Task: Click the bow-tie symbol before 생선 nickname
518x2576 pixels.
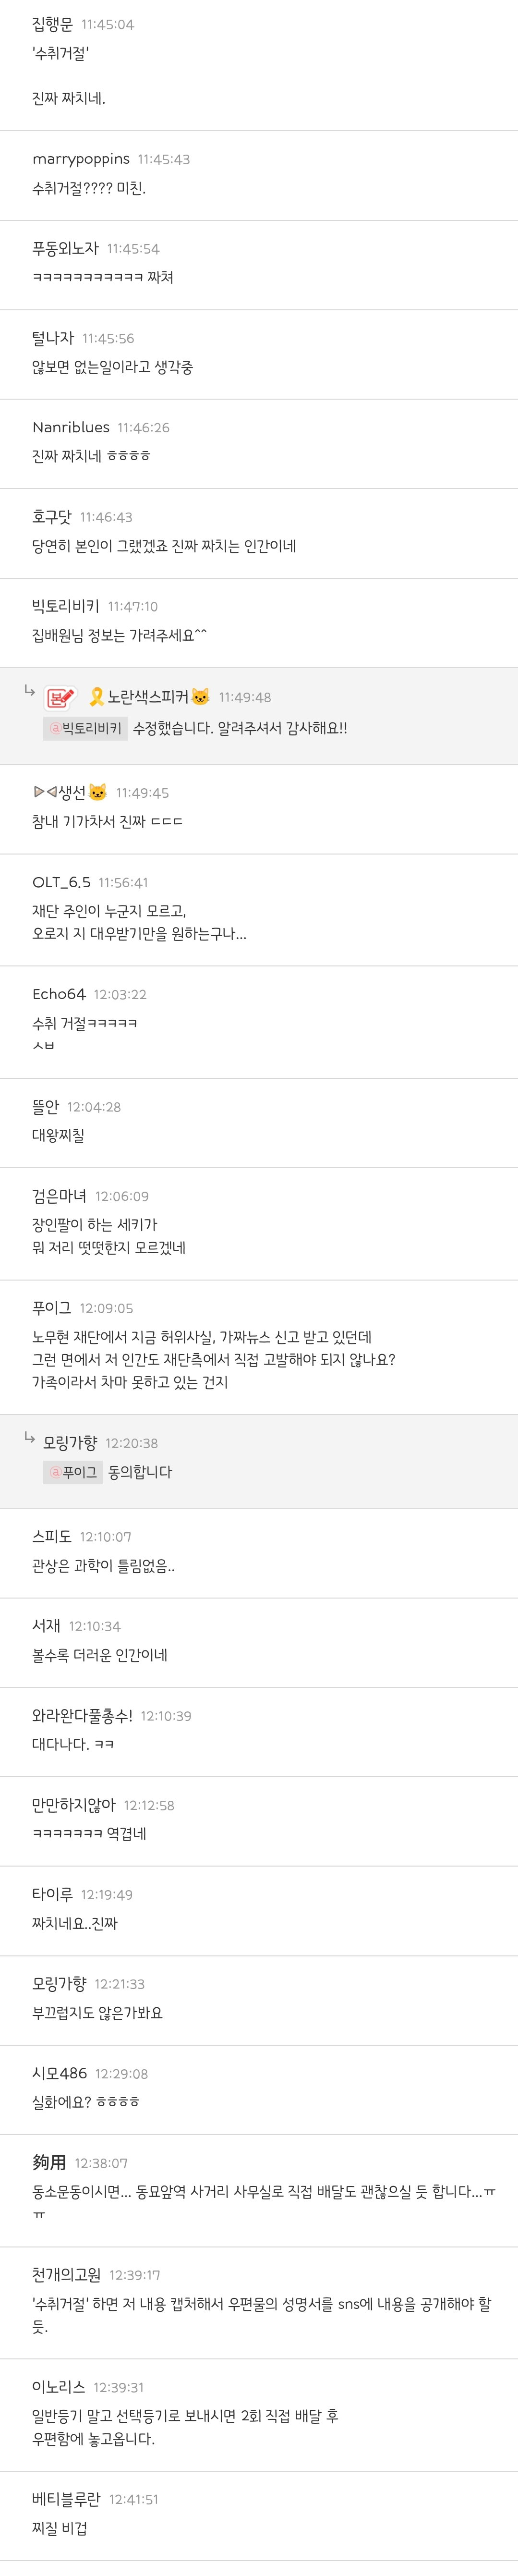Action: tap(45, 792)
